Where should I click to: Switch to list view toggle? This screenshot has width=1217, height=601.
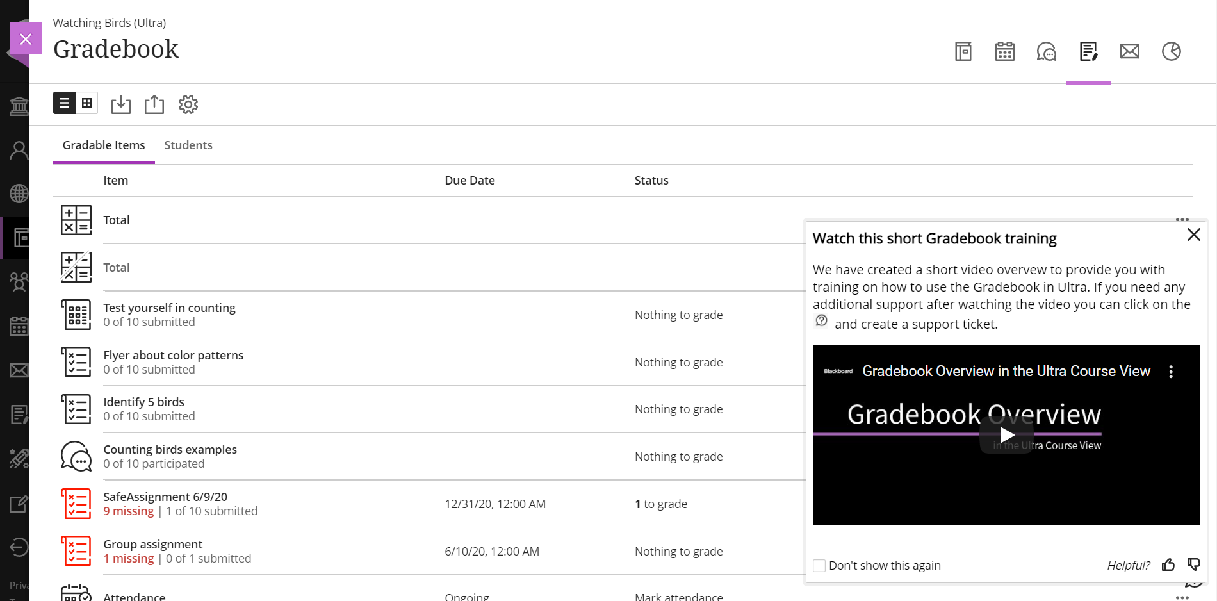point(65,103)
